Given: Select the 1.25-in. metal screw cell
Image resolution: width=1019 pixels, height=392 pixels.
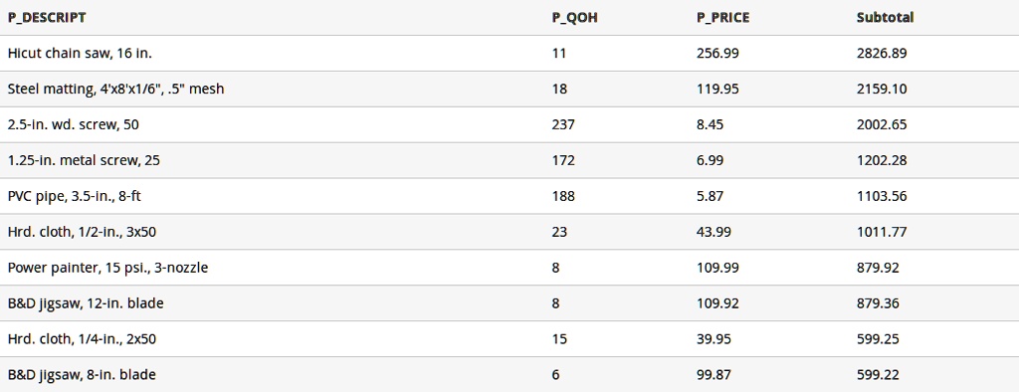Looking at the screenshot, I should [84, 160].
